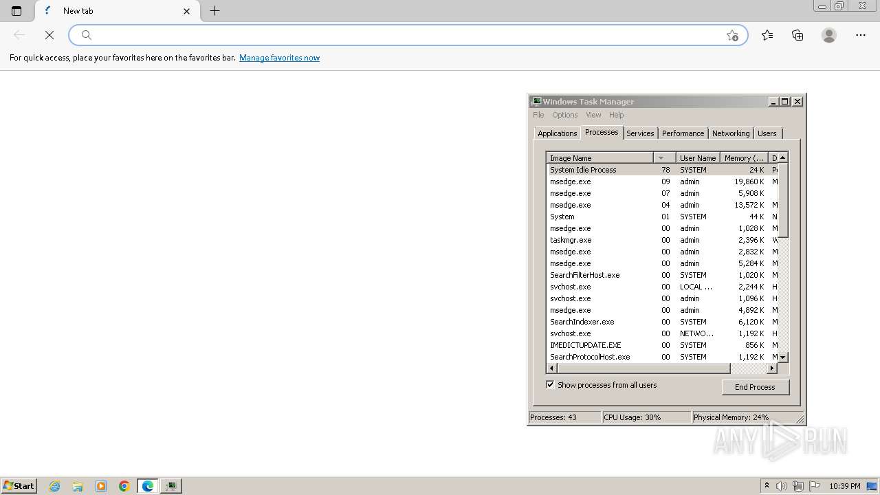Open volume speaker tray icon
Viewport: 880px width, 495px height.
[782, 486]
